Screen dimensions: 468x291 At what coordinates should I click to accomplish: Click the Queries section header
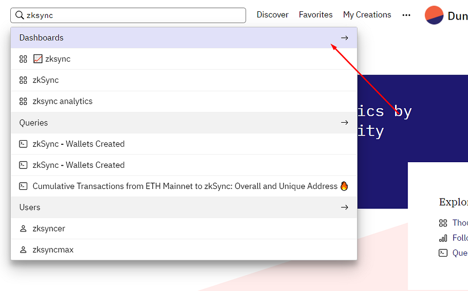point(184,123)
